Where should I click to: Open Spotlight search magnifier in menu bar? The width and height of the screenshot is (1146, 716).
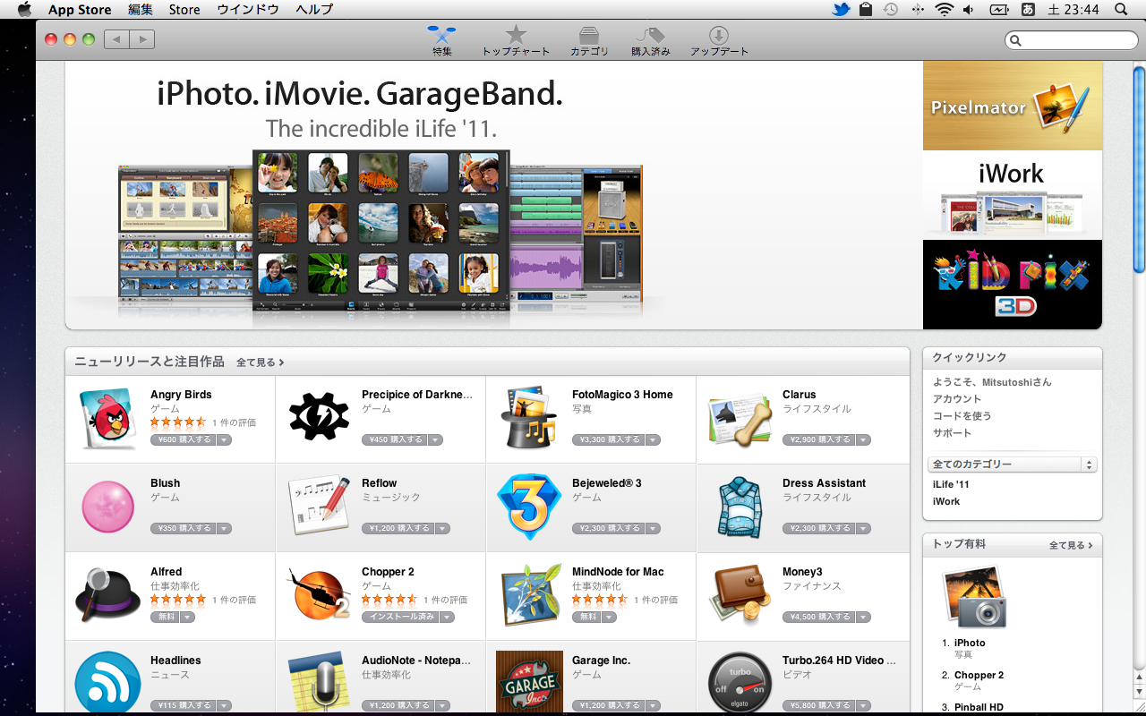click(1122, 10)
